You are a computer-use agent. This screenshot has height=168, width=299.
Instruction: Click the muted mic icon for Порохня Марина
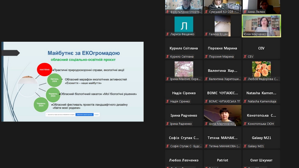[x=206, y=57]
